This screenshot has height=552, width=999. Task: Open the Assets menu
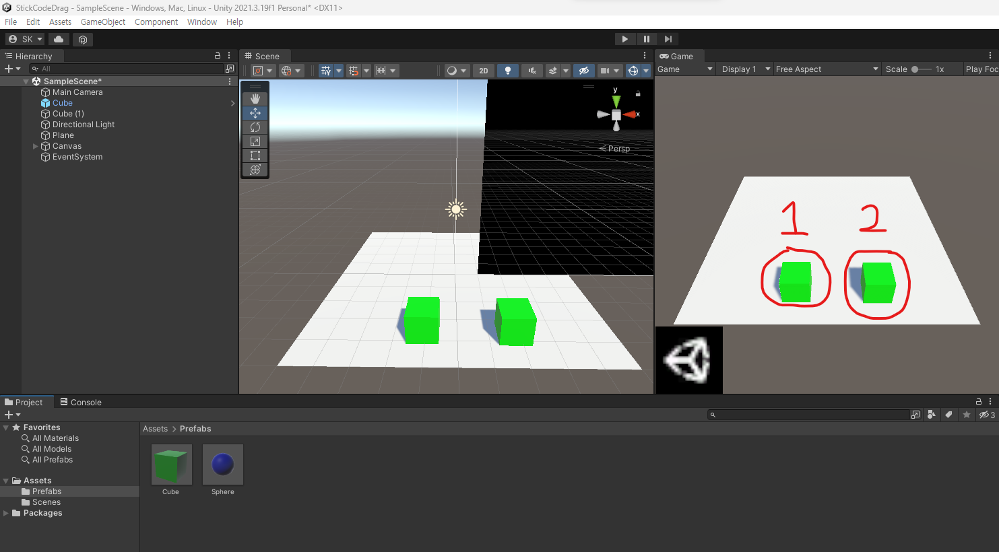point(60,22)
